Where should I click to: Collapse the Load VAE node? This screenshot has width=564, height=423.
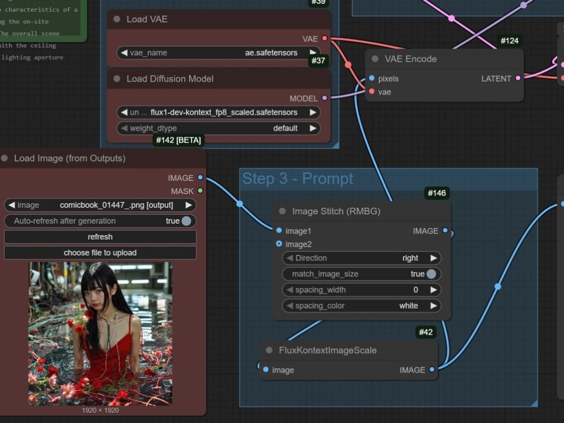(x=118, y=19)
